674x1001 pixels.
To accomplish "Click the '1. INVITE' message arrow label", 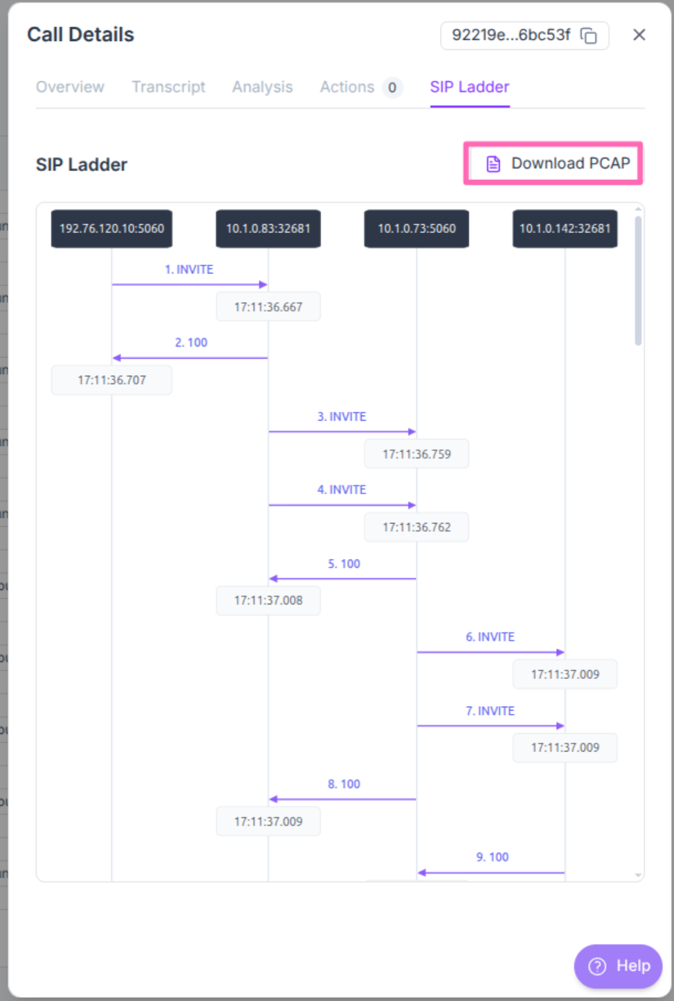I will pos(189,270).
